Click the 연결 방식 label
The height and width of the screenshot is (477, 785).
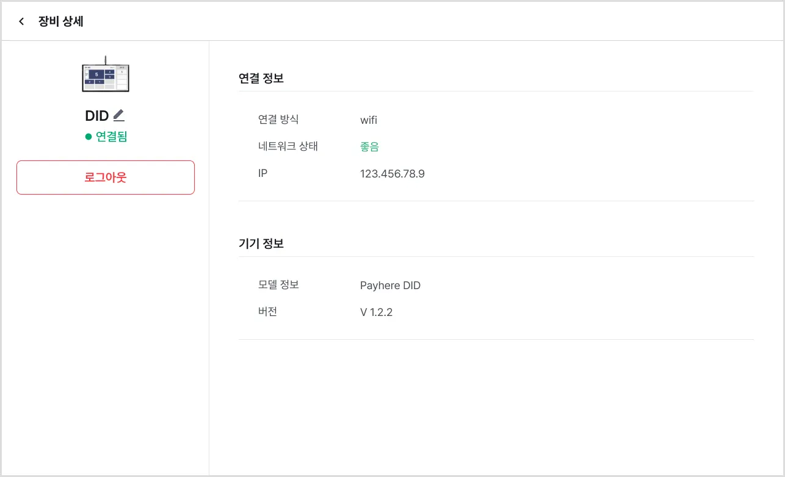(278, 119)
